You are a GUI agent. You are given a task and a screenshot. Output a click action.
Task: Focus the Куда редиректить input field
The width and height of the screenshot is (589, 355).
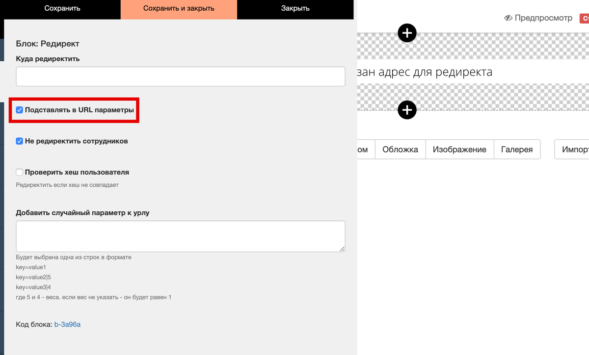[x=181, y=76]
